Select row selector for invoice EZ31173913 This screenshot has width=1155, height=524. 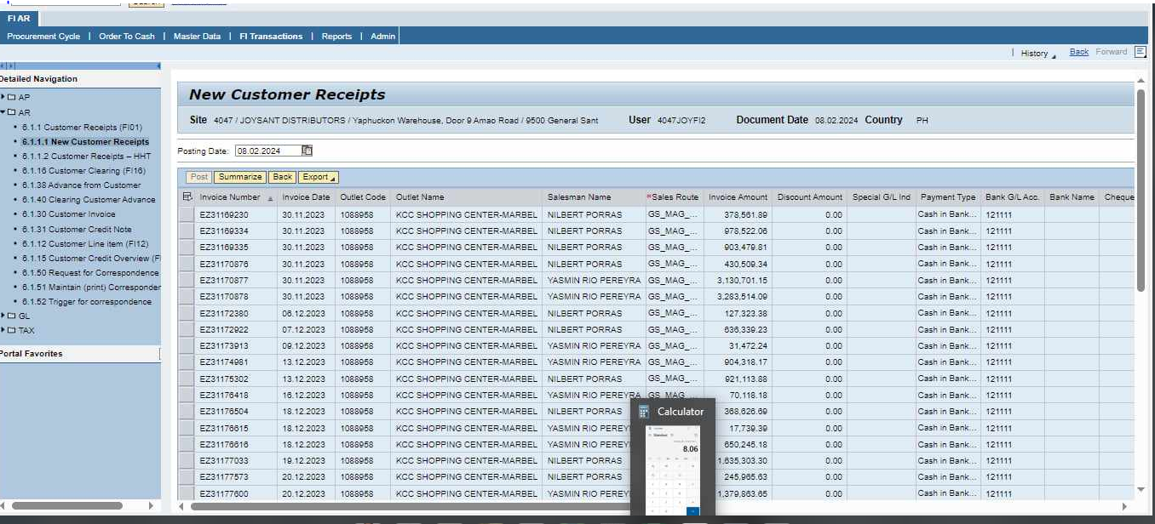point(186,345)
